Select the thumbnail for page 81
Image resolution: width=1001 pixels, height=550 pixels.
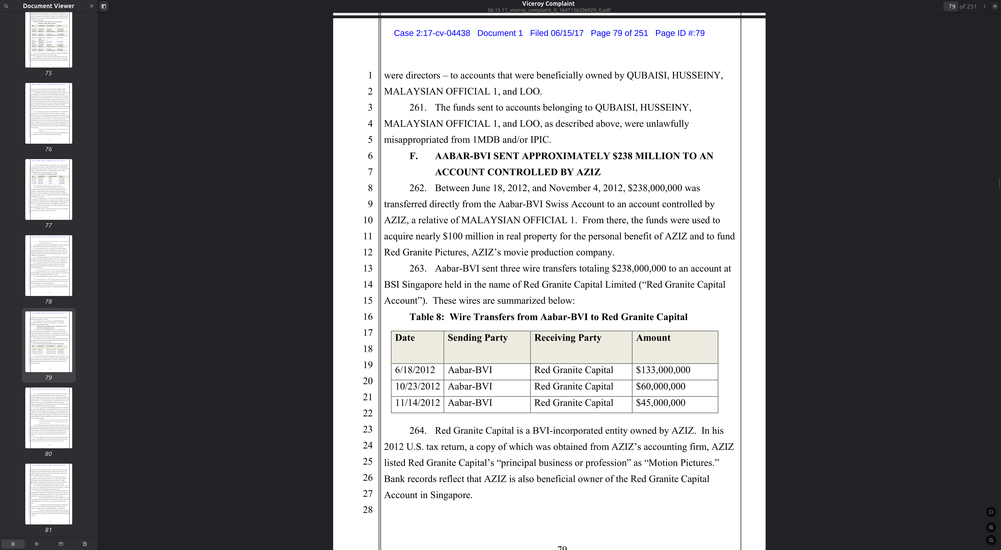tap(48, 494)
